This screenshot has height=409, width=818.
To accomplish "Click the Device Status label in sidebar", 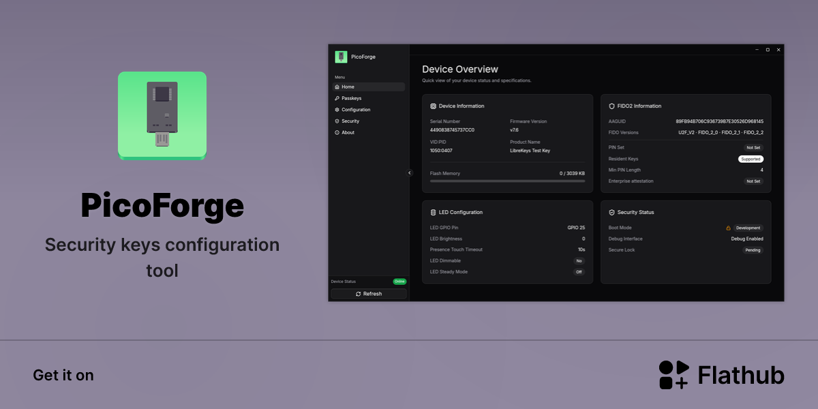I will pos(344,282).
